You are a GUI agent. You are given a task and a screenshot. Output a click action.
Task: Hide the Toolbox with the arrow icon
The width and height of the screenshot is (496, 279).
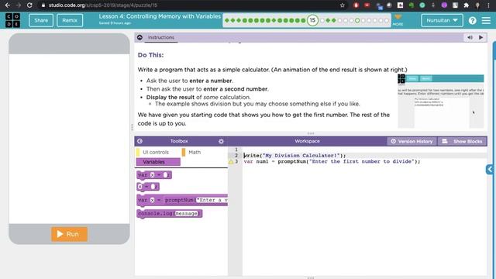click(139, 141)
